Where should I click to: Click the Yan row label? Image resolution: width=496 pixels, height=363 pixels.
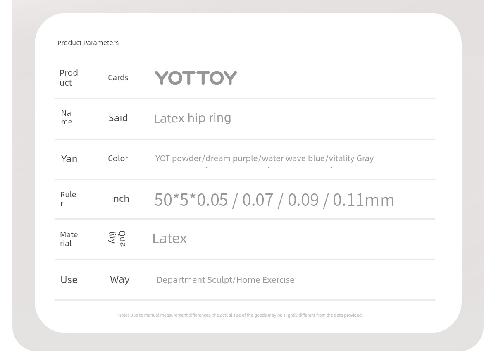click(x=69, y=159)
